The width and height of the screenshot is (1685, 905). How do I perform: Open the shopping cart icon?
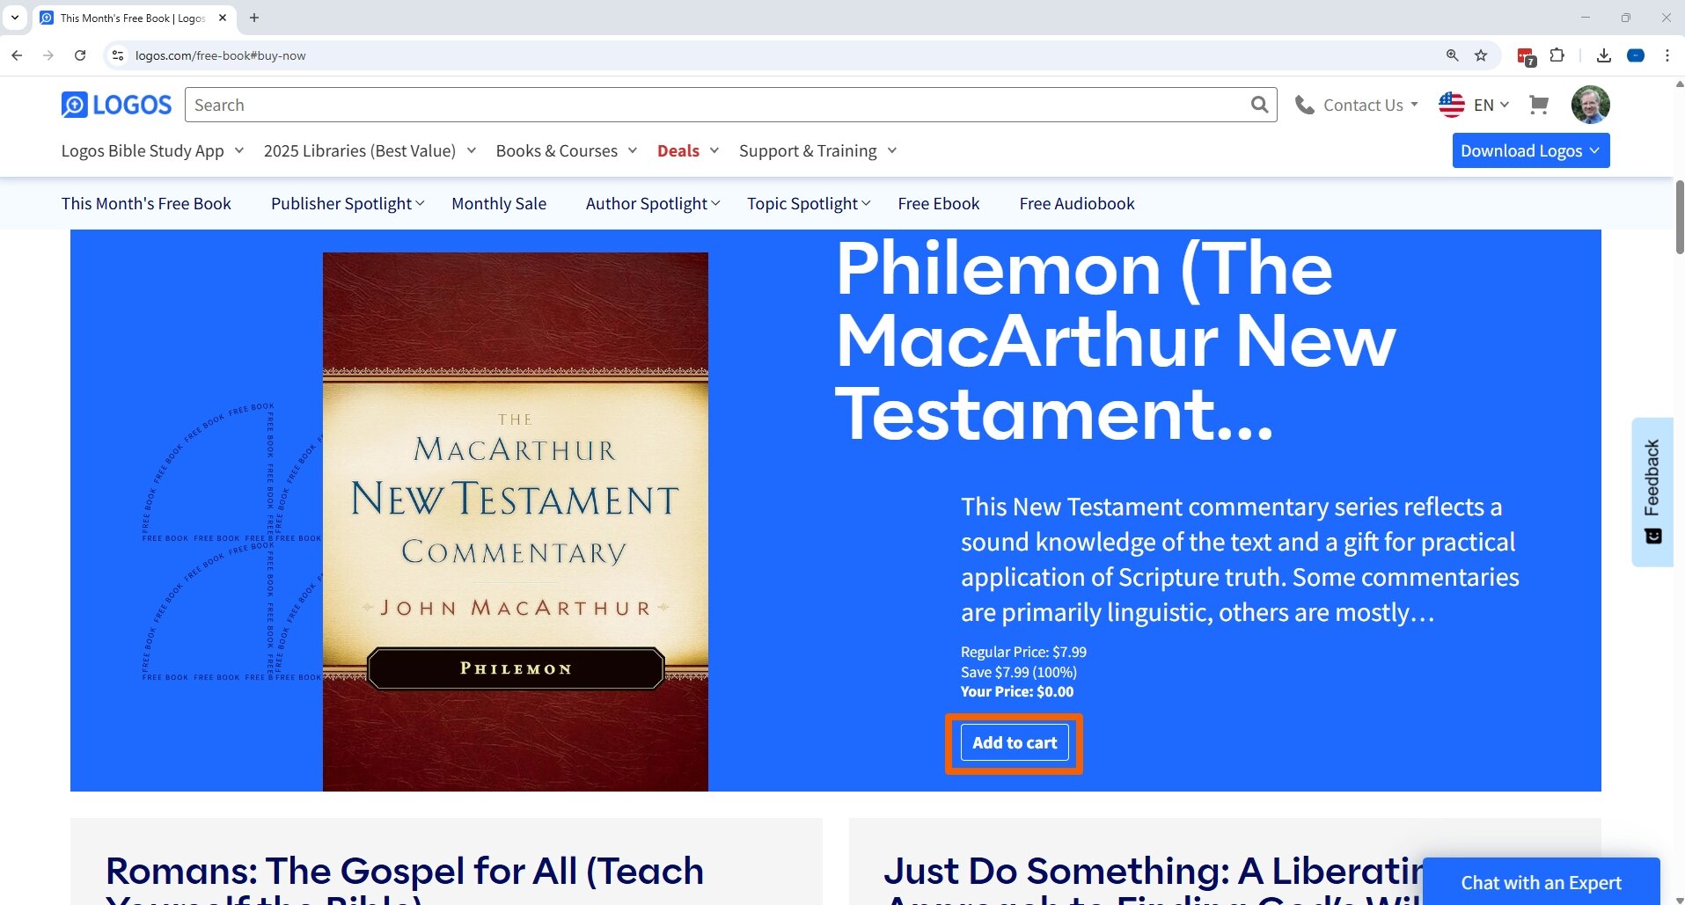coord(1538,105)
